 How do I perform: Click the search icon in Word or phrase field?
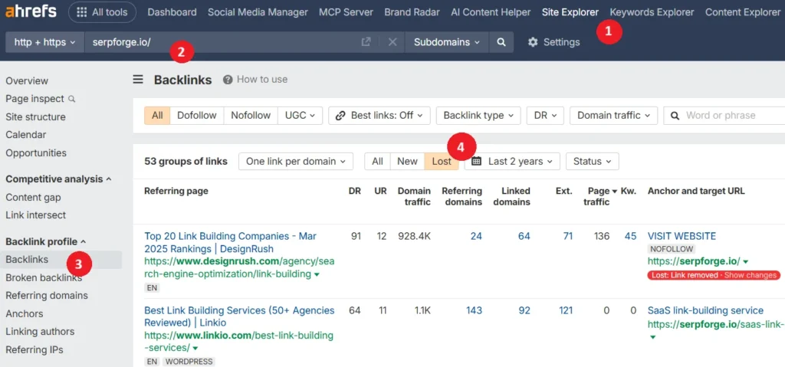coord(675,116)
